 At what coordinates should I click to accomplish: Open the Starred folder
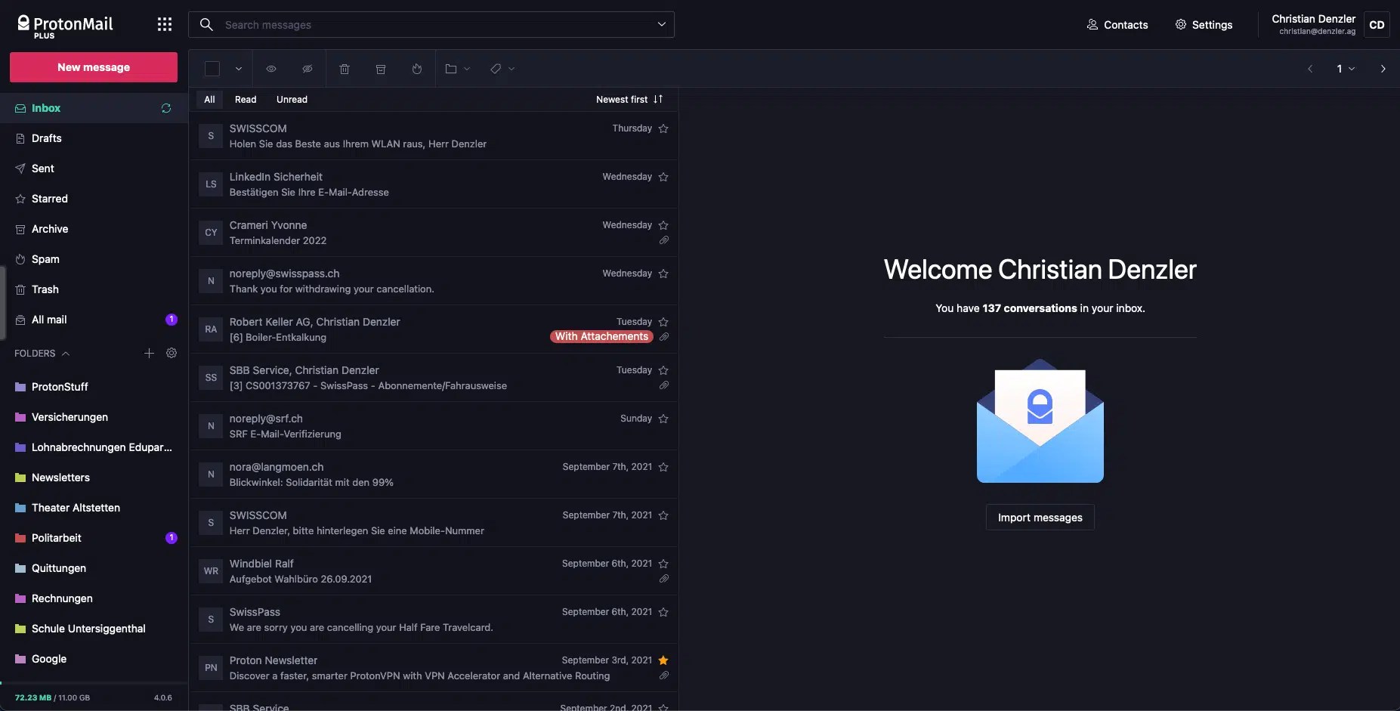[94, 199]
